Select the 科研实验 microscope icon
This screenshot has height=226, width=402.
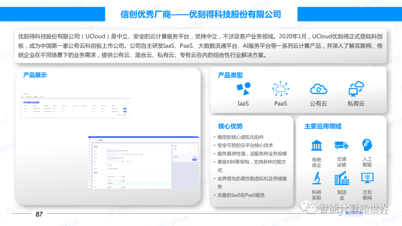pos(317,178)
